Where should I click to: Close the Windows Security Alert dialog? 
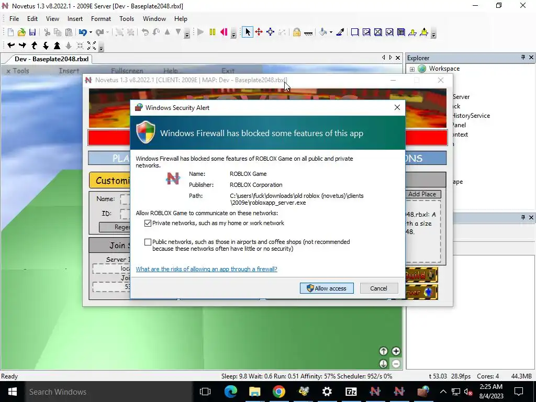point(397,107)
